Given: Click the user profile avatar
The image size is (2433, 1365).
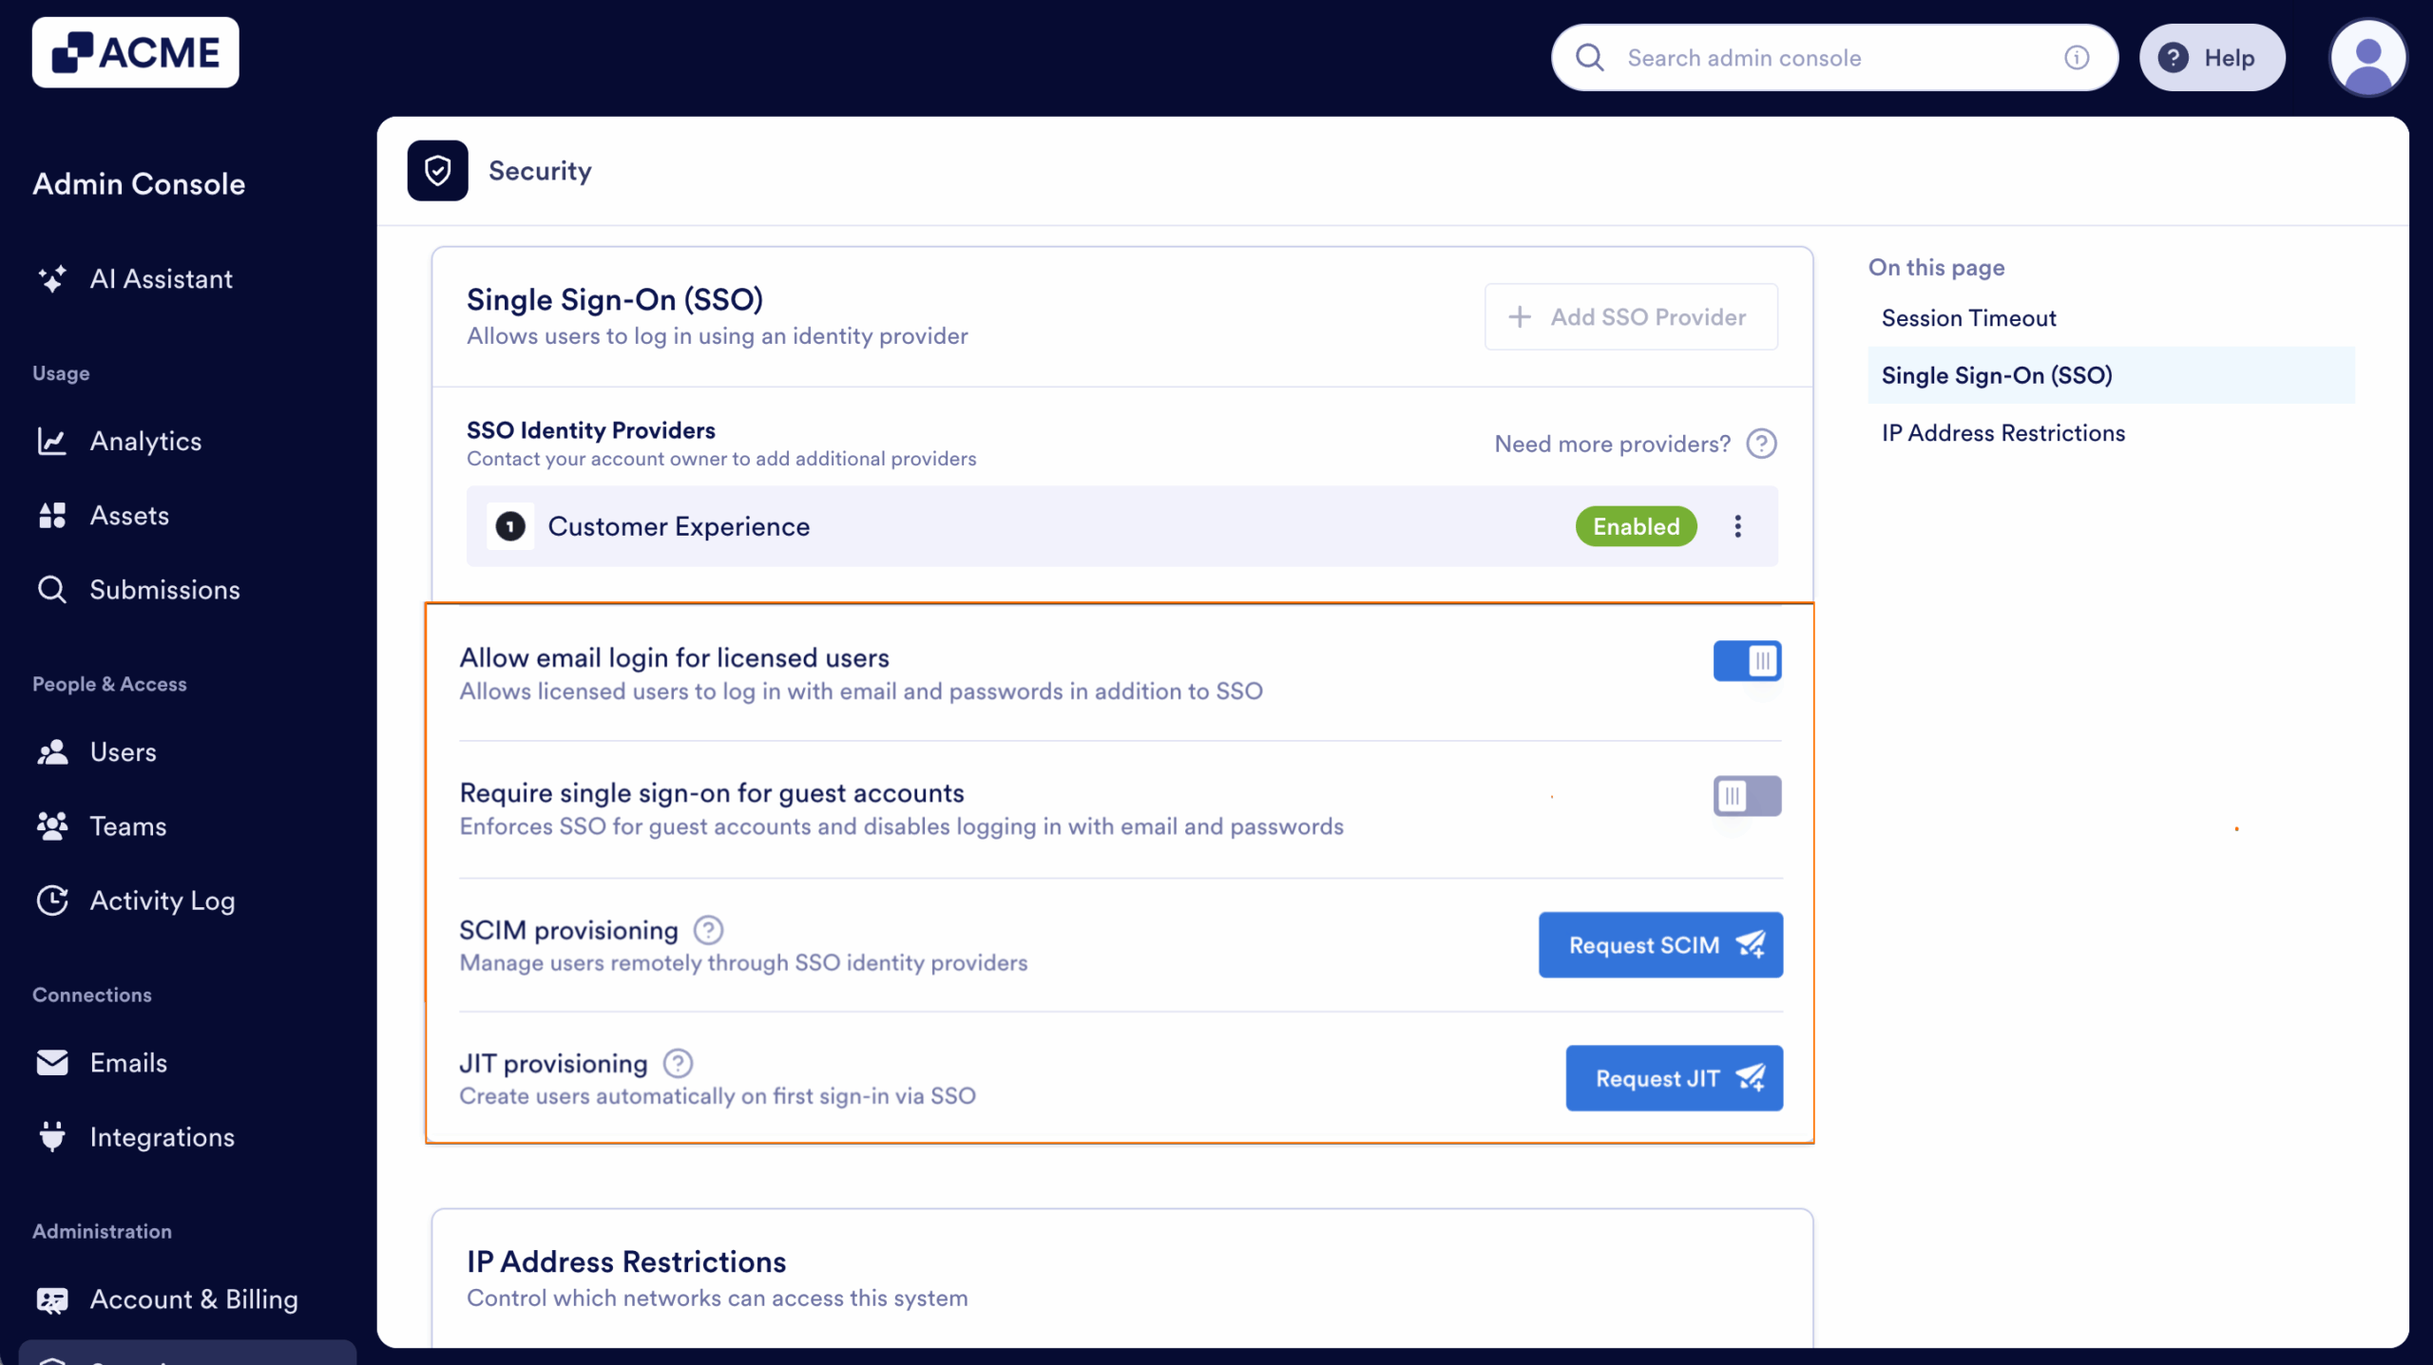Looking at the screenshot, I should tap(2367, 57).
